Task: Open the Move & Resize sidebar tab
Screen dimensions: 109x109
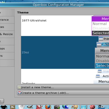Action: point(7,34)
